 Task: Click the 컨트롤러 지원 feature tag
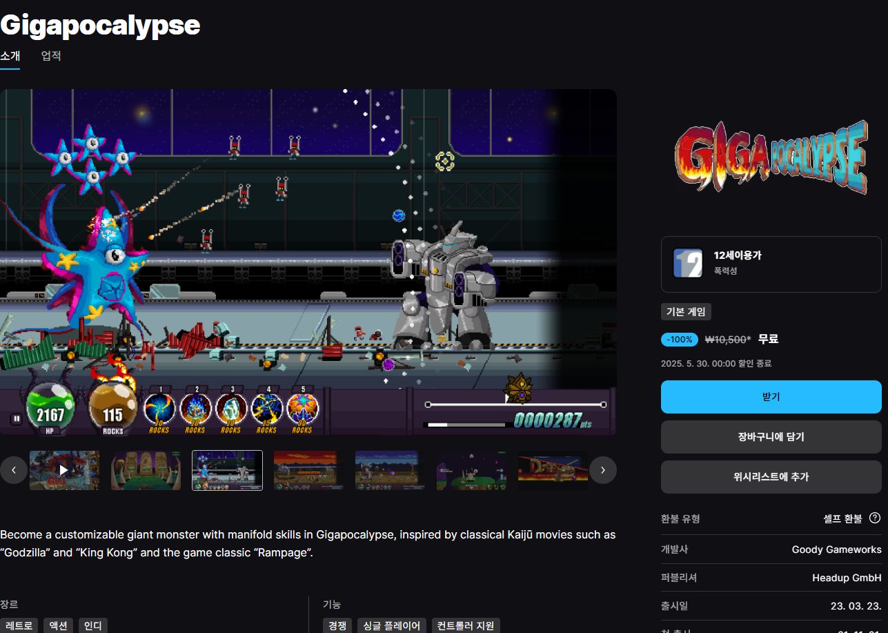tap(466, 625)
